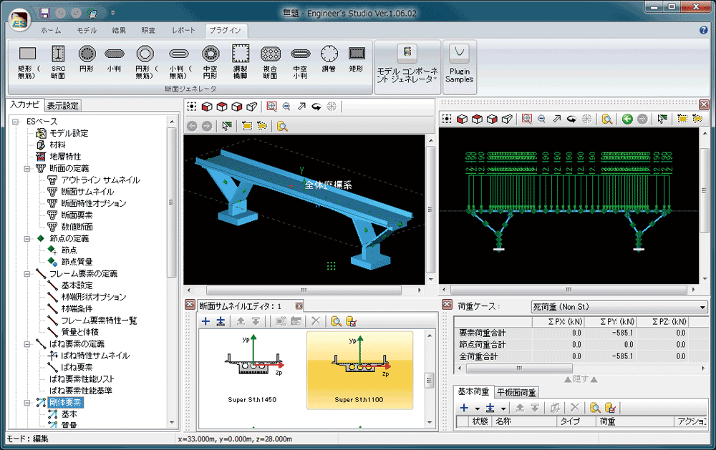716x450 pixels.
Task: Collapse the ESベース tree root
Action: [16, 122]
